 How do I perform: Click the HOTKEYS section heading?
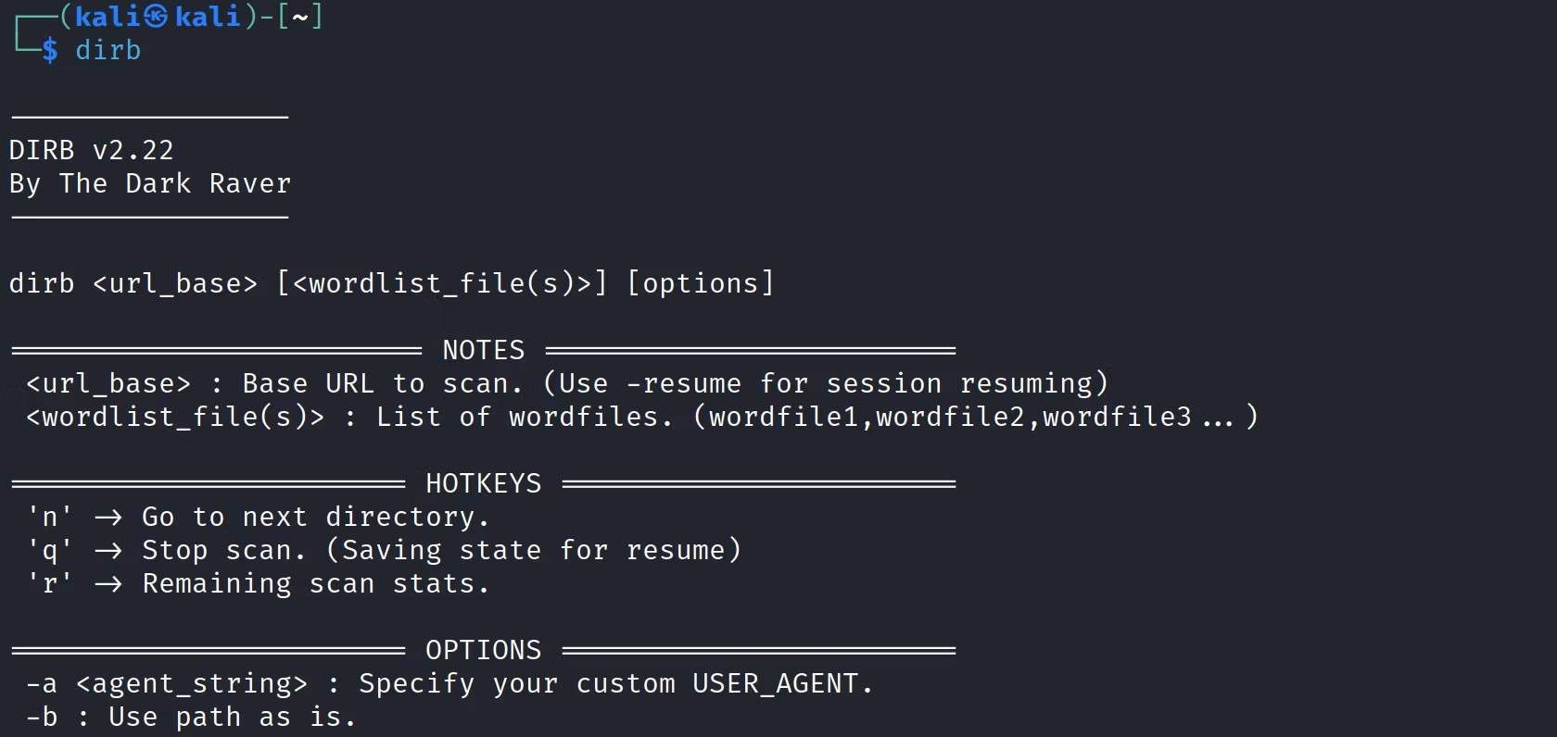483,483
